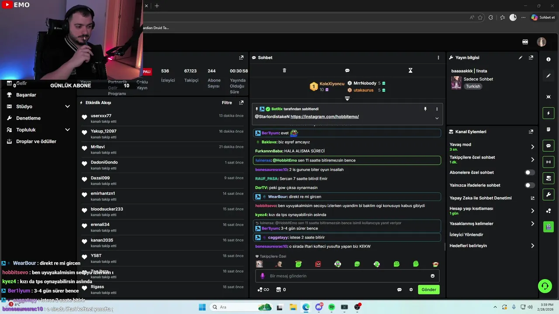
Task: Open the Sohbet panel three-dot menu
Action: pyautogui.click(x=438, y=58)
